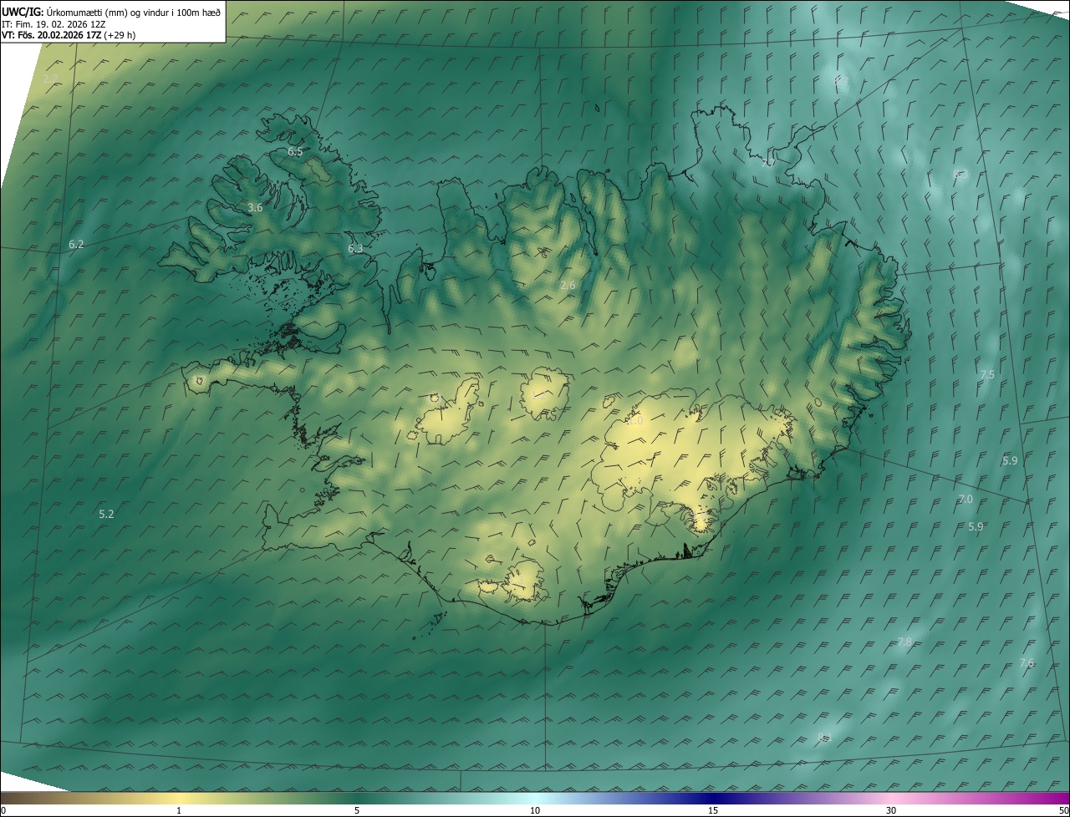The height and width of the screenshot is (817, 1070).
Task: Click the "2.6" value label on the map
Action: pyautogui.click(x=568, y=286)
